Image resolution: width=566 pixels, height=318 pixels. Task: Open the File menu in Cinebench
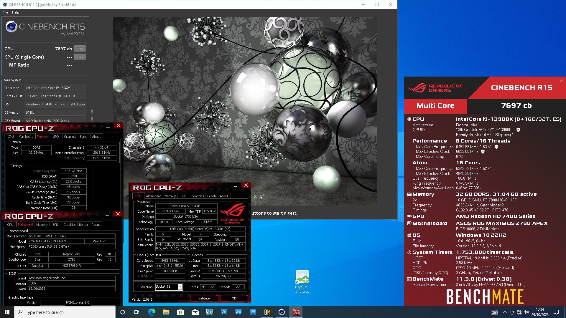coord(5,12)
